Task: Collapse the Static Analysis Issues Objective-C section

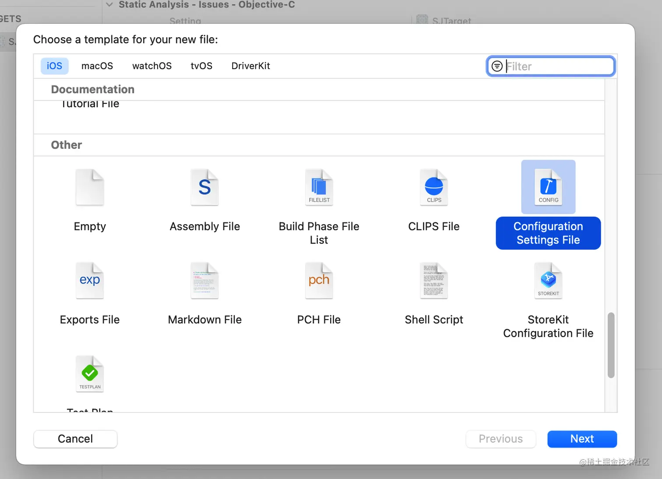Action: coord(109,5)
